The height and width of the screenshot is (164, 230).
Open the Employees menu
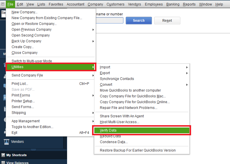(x=154, y=4)
